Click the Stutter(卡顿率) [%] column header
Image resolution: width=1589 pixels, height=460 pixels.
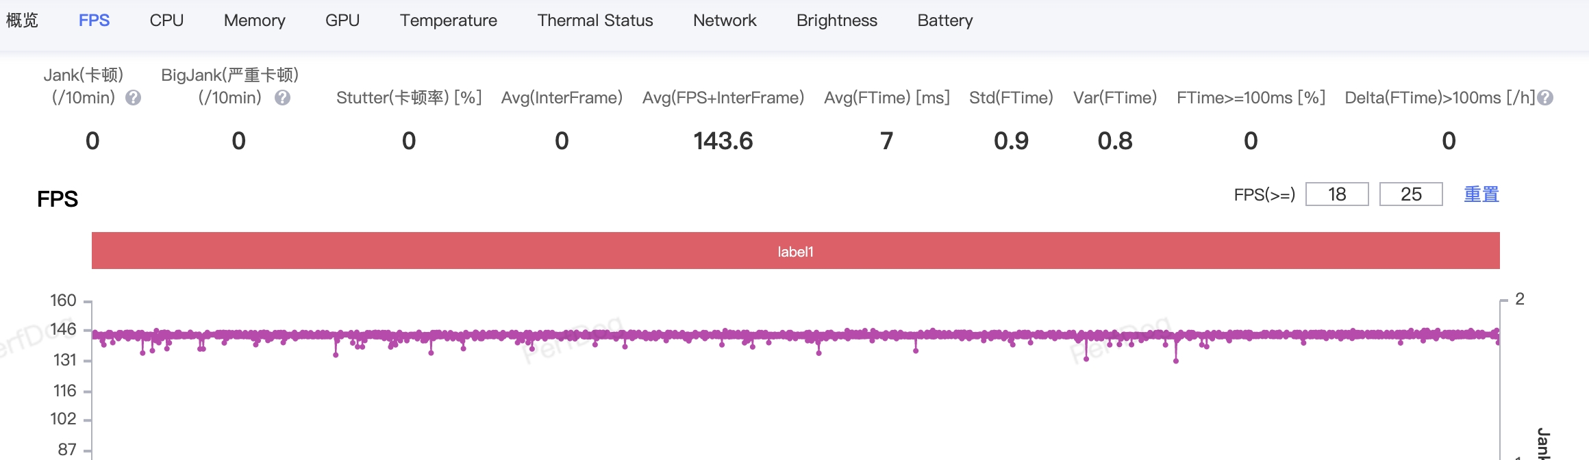point(409,98)
